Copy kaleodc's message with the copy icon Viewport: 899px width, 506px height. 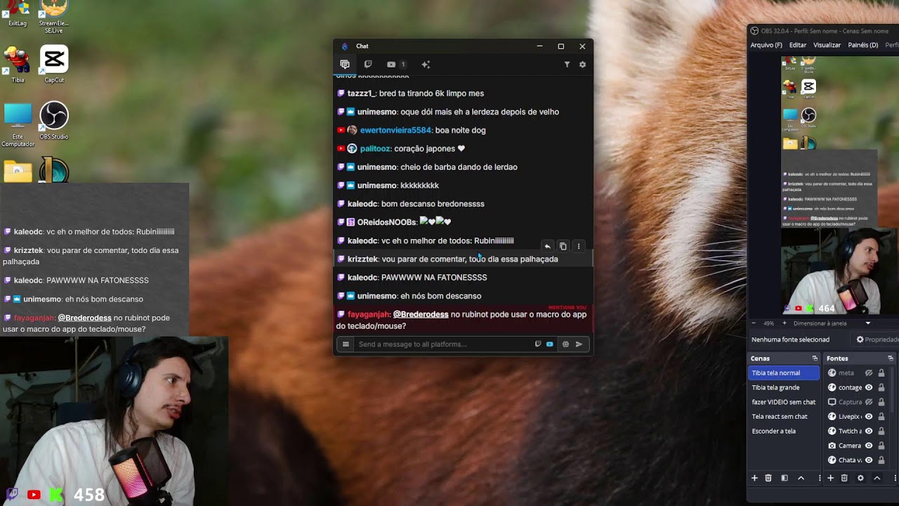click(563, 247)
